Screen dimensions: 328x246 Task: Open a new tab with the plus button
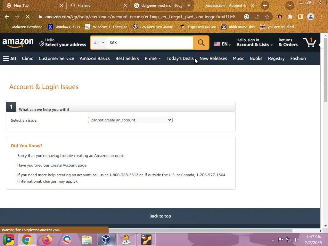pyautogui.click(x=265, y=5)
